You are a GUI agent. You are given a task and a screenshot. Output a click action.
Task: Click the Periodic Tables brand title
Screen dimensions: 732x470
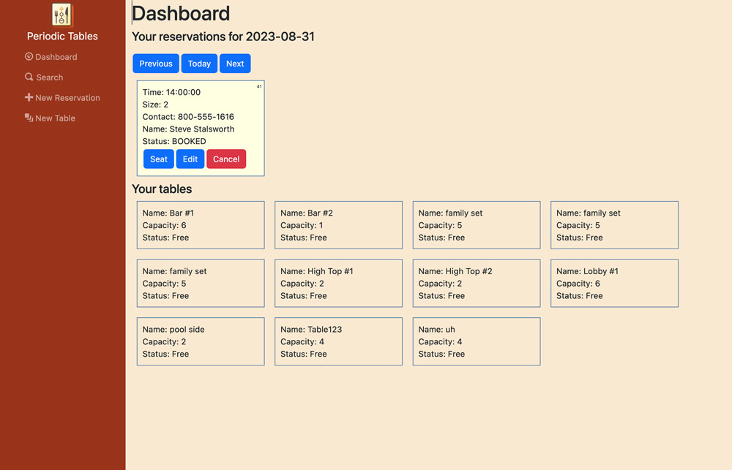click(x=62, y=36)
